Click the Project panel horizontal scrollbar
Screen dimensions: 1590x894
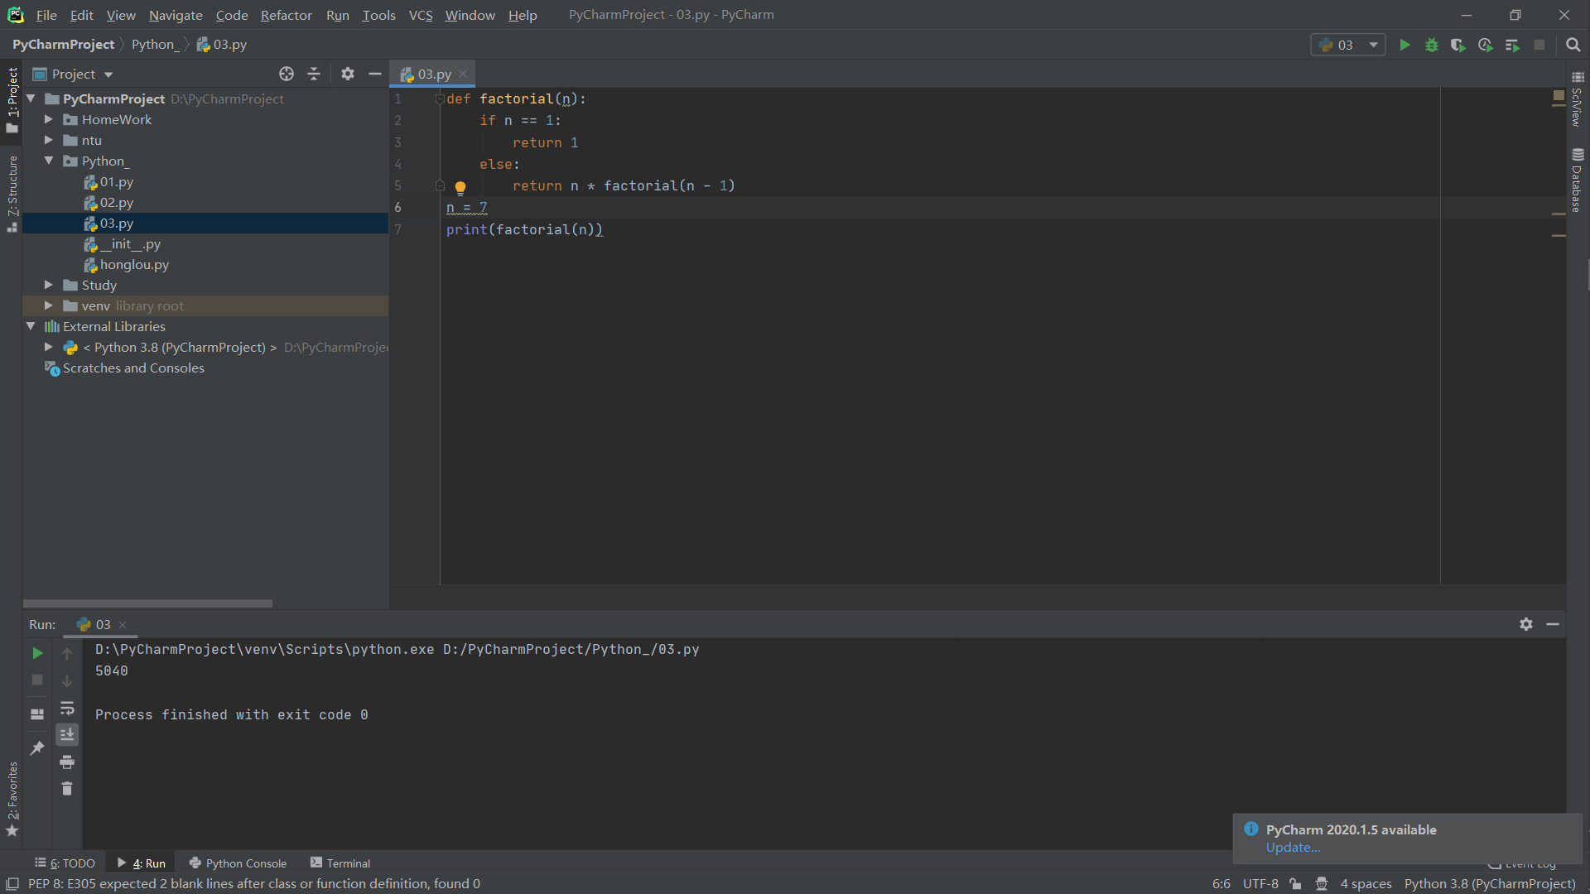point(147,603)
